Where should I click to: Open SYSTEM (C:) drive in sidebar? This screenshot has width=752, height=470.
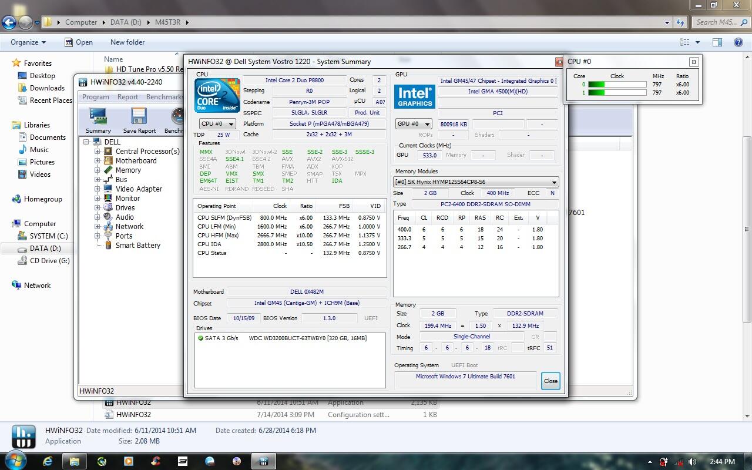click(49, 236)
